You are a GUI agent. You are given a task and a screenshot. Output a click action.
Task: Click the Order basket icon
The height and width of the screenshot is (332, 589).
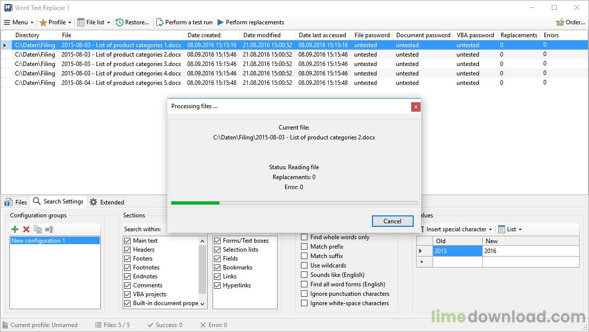[570, 22]
